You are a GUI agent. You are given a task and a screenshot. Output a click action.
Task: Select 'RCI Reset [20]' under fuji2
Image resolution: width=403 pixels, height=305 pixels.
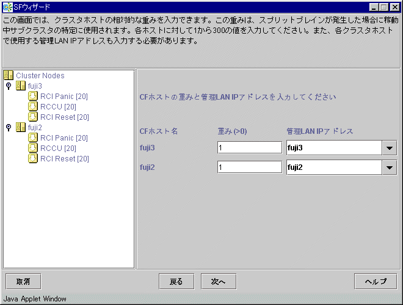pos(65,159)
